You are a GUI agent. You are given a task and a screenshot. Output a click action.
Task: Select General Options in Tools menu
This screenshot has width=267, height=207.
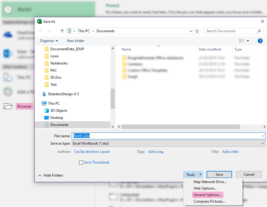point(207,195)
